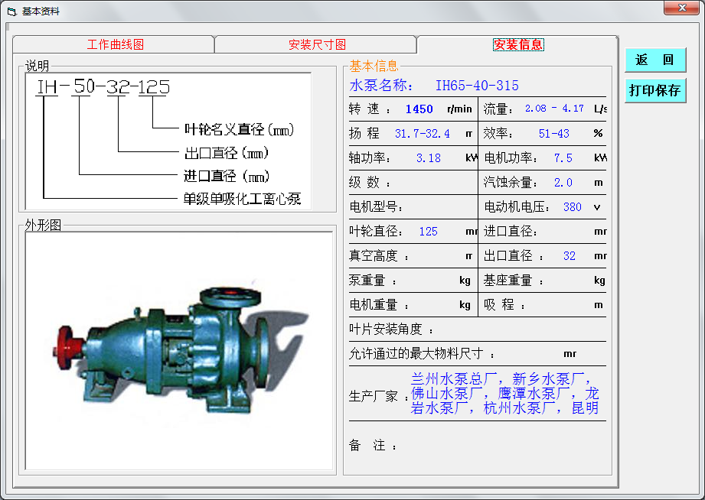Click the outlet diameter value 32
The height and width of the screenshot is (500, 705).
569,255
